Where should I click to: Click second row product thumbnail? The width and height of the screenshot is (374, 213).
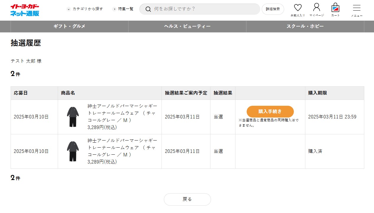point(73,151)
